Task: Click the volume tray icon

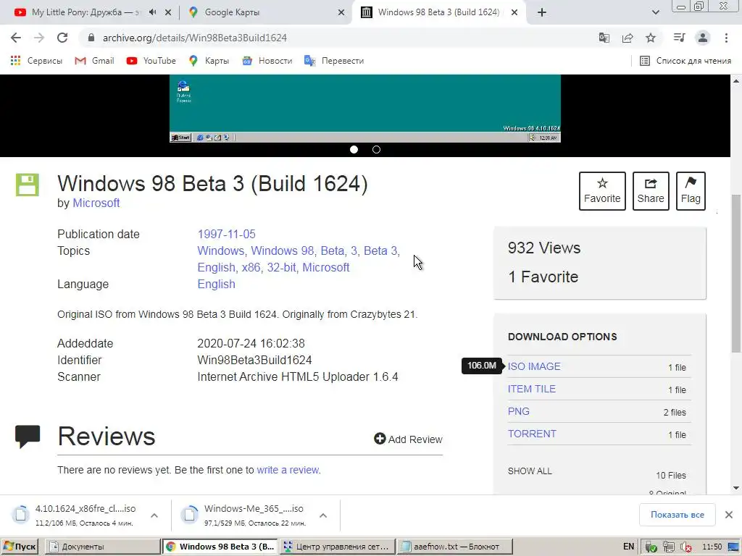Action: tap(685, 547)
